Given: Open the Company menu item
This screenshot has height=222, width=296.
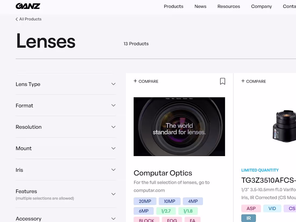Looking at the screenshot, I should (261, 6).
